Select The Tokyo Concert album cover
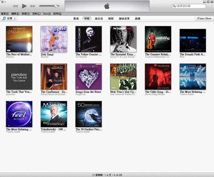The image size is (214, 177). (x=88, y=39)
